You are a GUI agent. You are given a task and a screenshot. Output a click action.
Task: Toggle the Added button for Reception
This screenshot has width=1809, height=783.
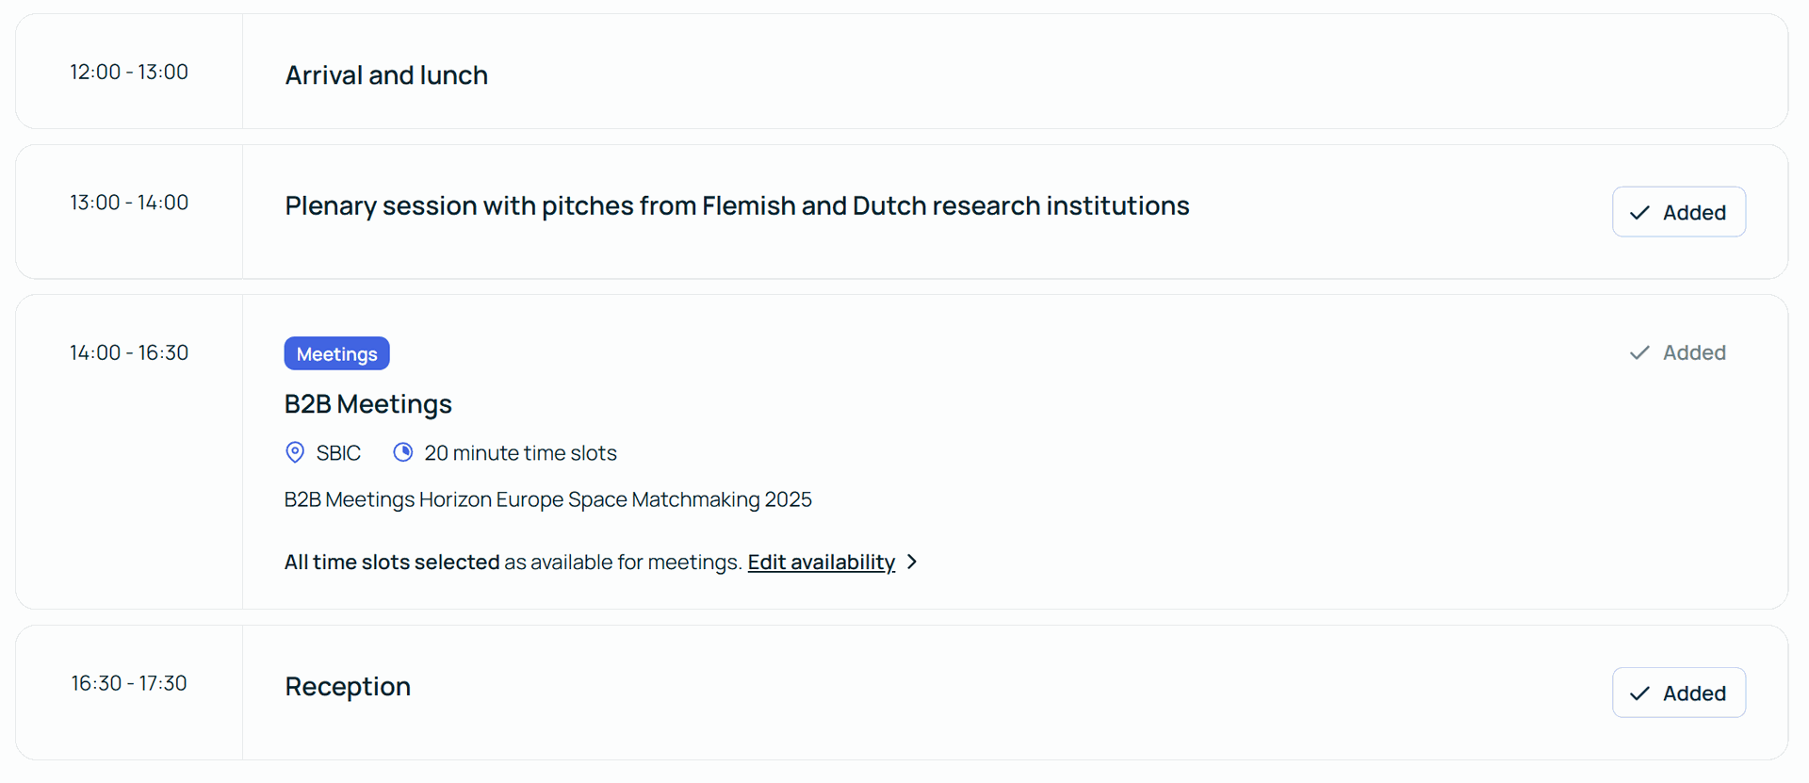(1678, 693)
